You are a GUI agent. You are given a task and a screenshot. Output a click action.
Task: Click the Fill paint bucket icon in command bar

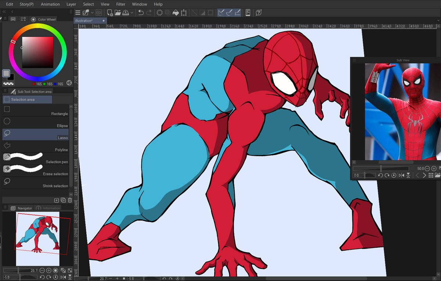point(176,13)
